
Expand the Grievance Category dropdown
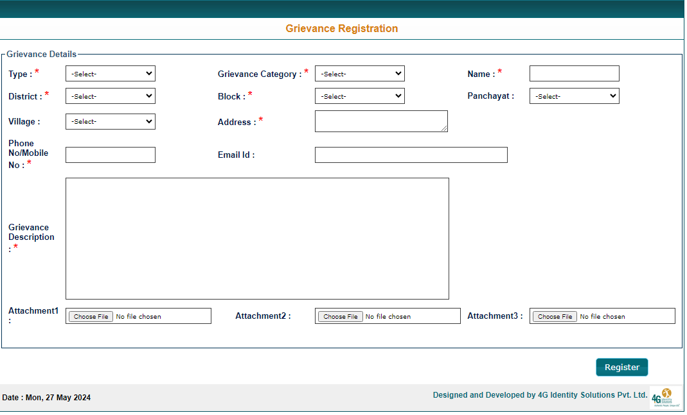pyautogui.click(x=359, y=74)
